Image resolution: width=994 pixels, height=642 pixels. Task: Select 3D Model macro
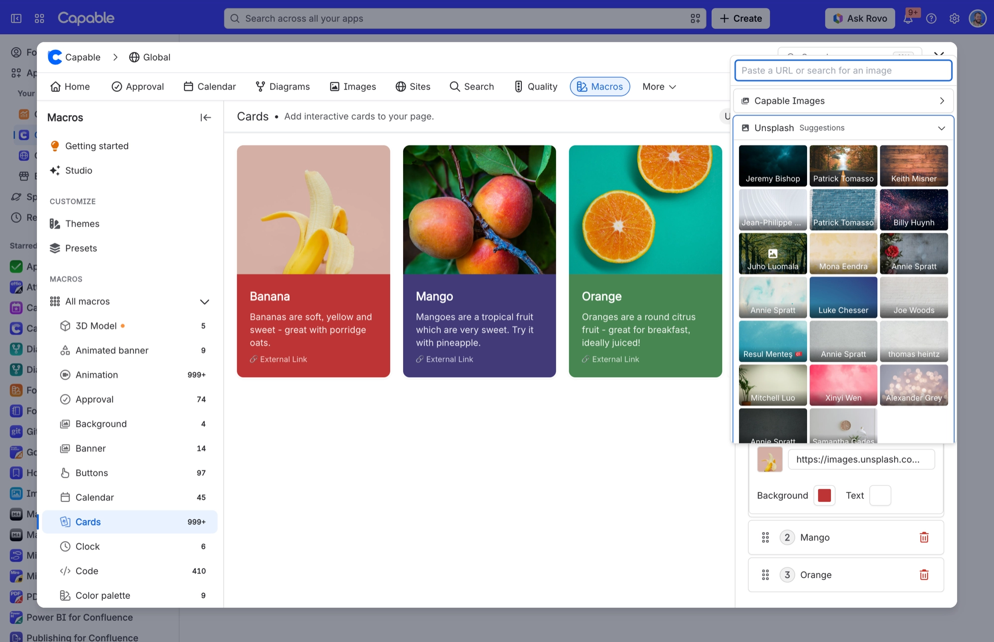pos(130,326)
